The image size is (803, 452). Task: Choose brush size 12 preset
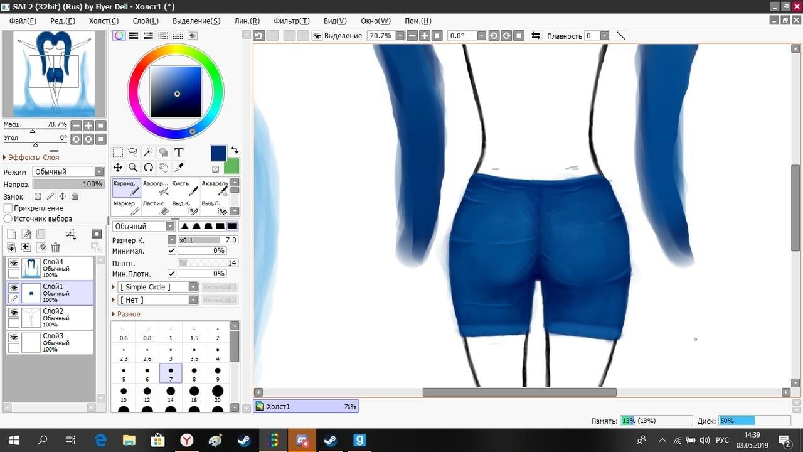tap(147, 395)
